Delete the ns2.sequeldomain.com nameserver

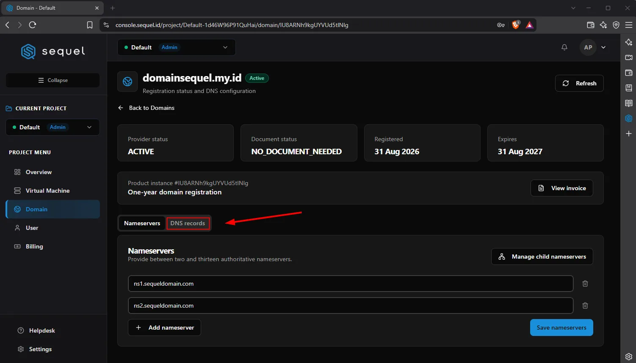(585, 306)
